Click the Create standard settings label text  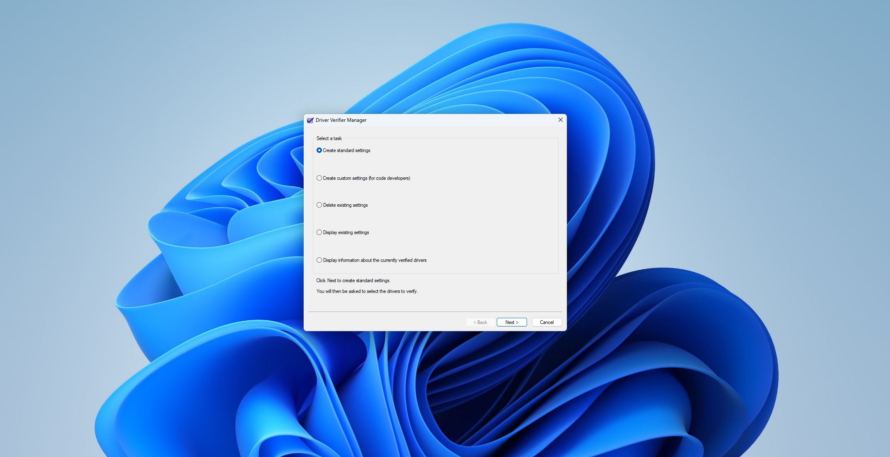coord(347,150)
